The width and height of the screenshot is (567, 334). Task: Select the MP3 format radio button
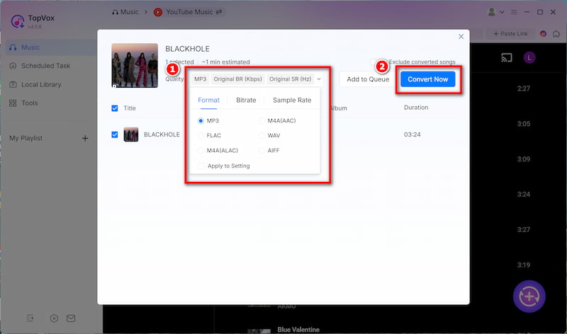(201, 120)
